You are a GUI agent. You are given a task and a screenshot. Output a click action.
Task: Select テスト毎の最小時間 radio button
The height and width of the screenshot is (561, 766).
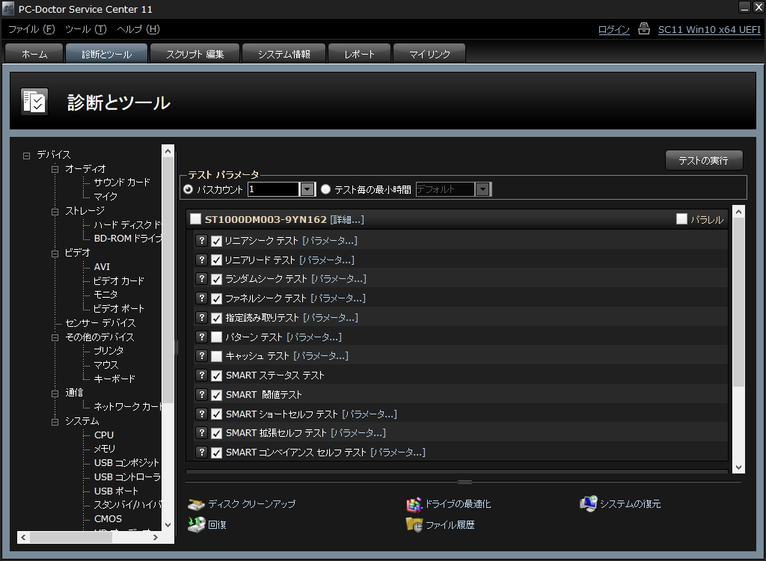pos(325,189)
